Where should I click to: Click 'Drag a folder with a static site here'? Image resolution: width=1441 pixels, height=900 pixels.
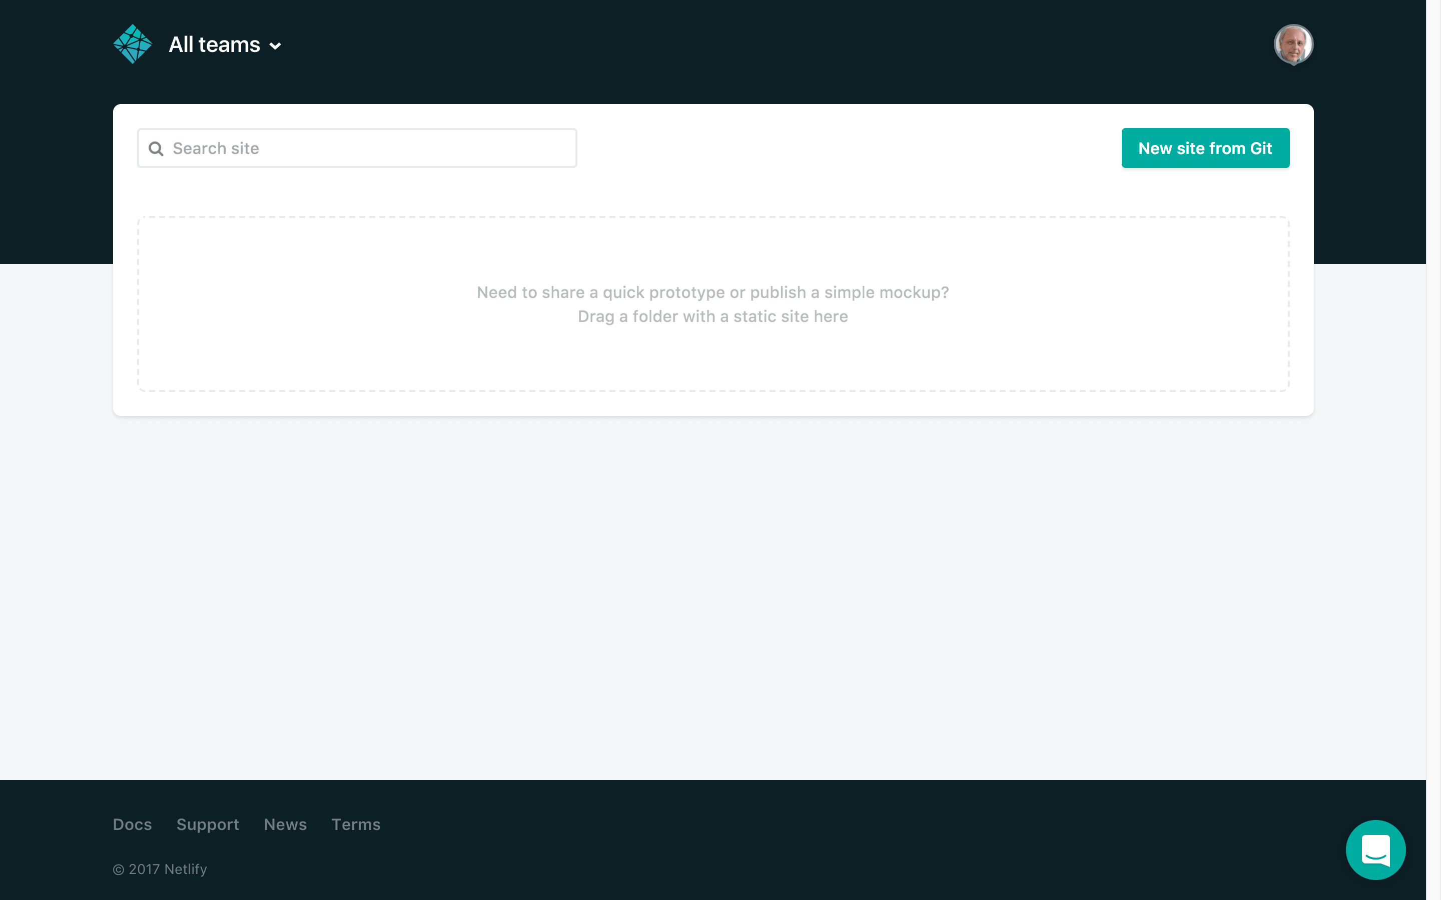tap(712, 316)
